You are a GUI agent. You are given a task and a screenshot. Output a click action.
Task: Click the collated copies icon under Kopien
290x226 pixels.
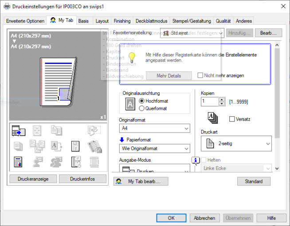pos(212,118)
